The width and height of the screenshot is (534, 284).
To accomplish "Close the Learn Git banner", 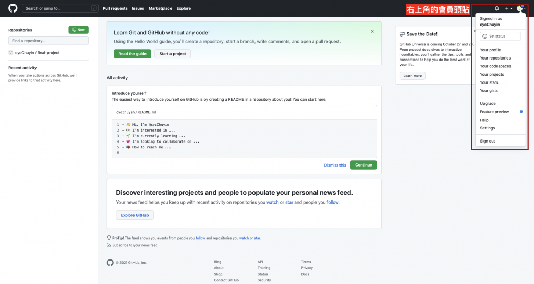I will click(x=372, y=31).
